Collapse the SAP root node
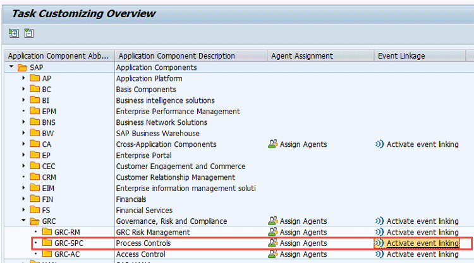The image size is (474, 263). (11, 67)
